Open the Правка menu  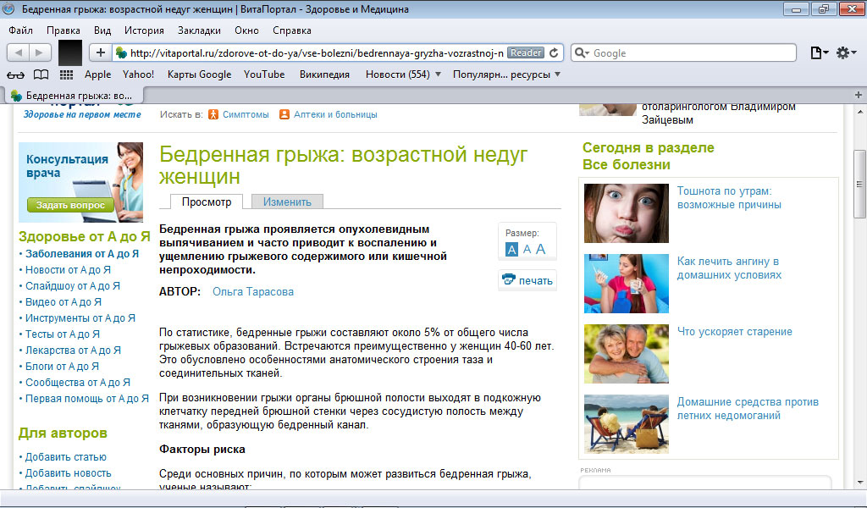pos(63,30)
